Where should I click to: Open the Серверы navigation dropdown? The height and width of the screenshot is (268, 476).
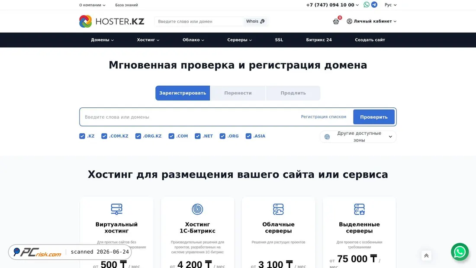click(x=240, y=40)
